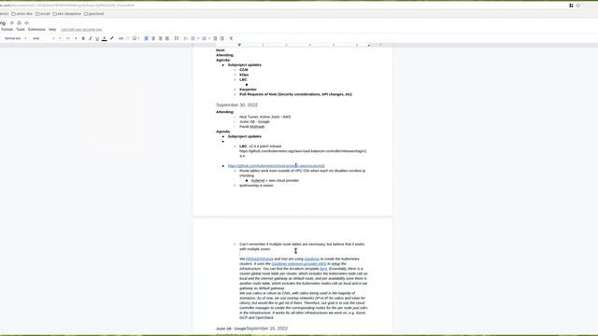Open the bulleted list style dropdown arrow
The height and width of the screenshot is (336, 598).
(198, 38)
